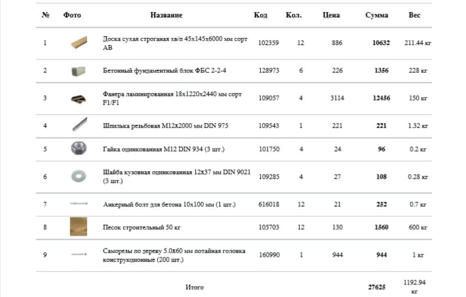Image resolution: width=466 pixels, height=297 pixels.
Task: Click the 'Название' column header
Action: coord(166,15)
